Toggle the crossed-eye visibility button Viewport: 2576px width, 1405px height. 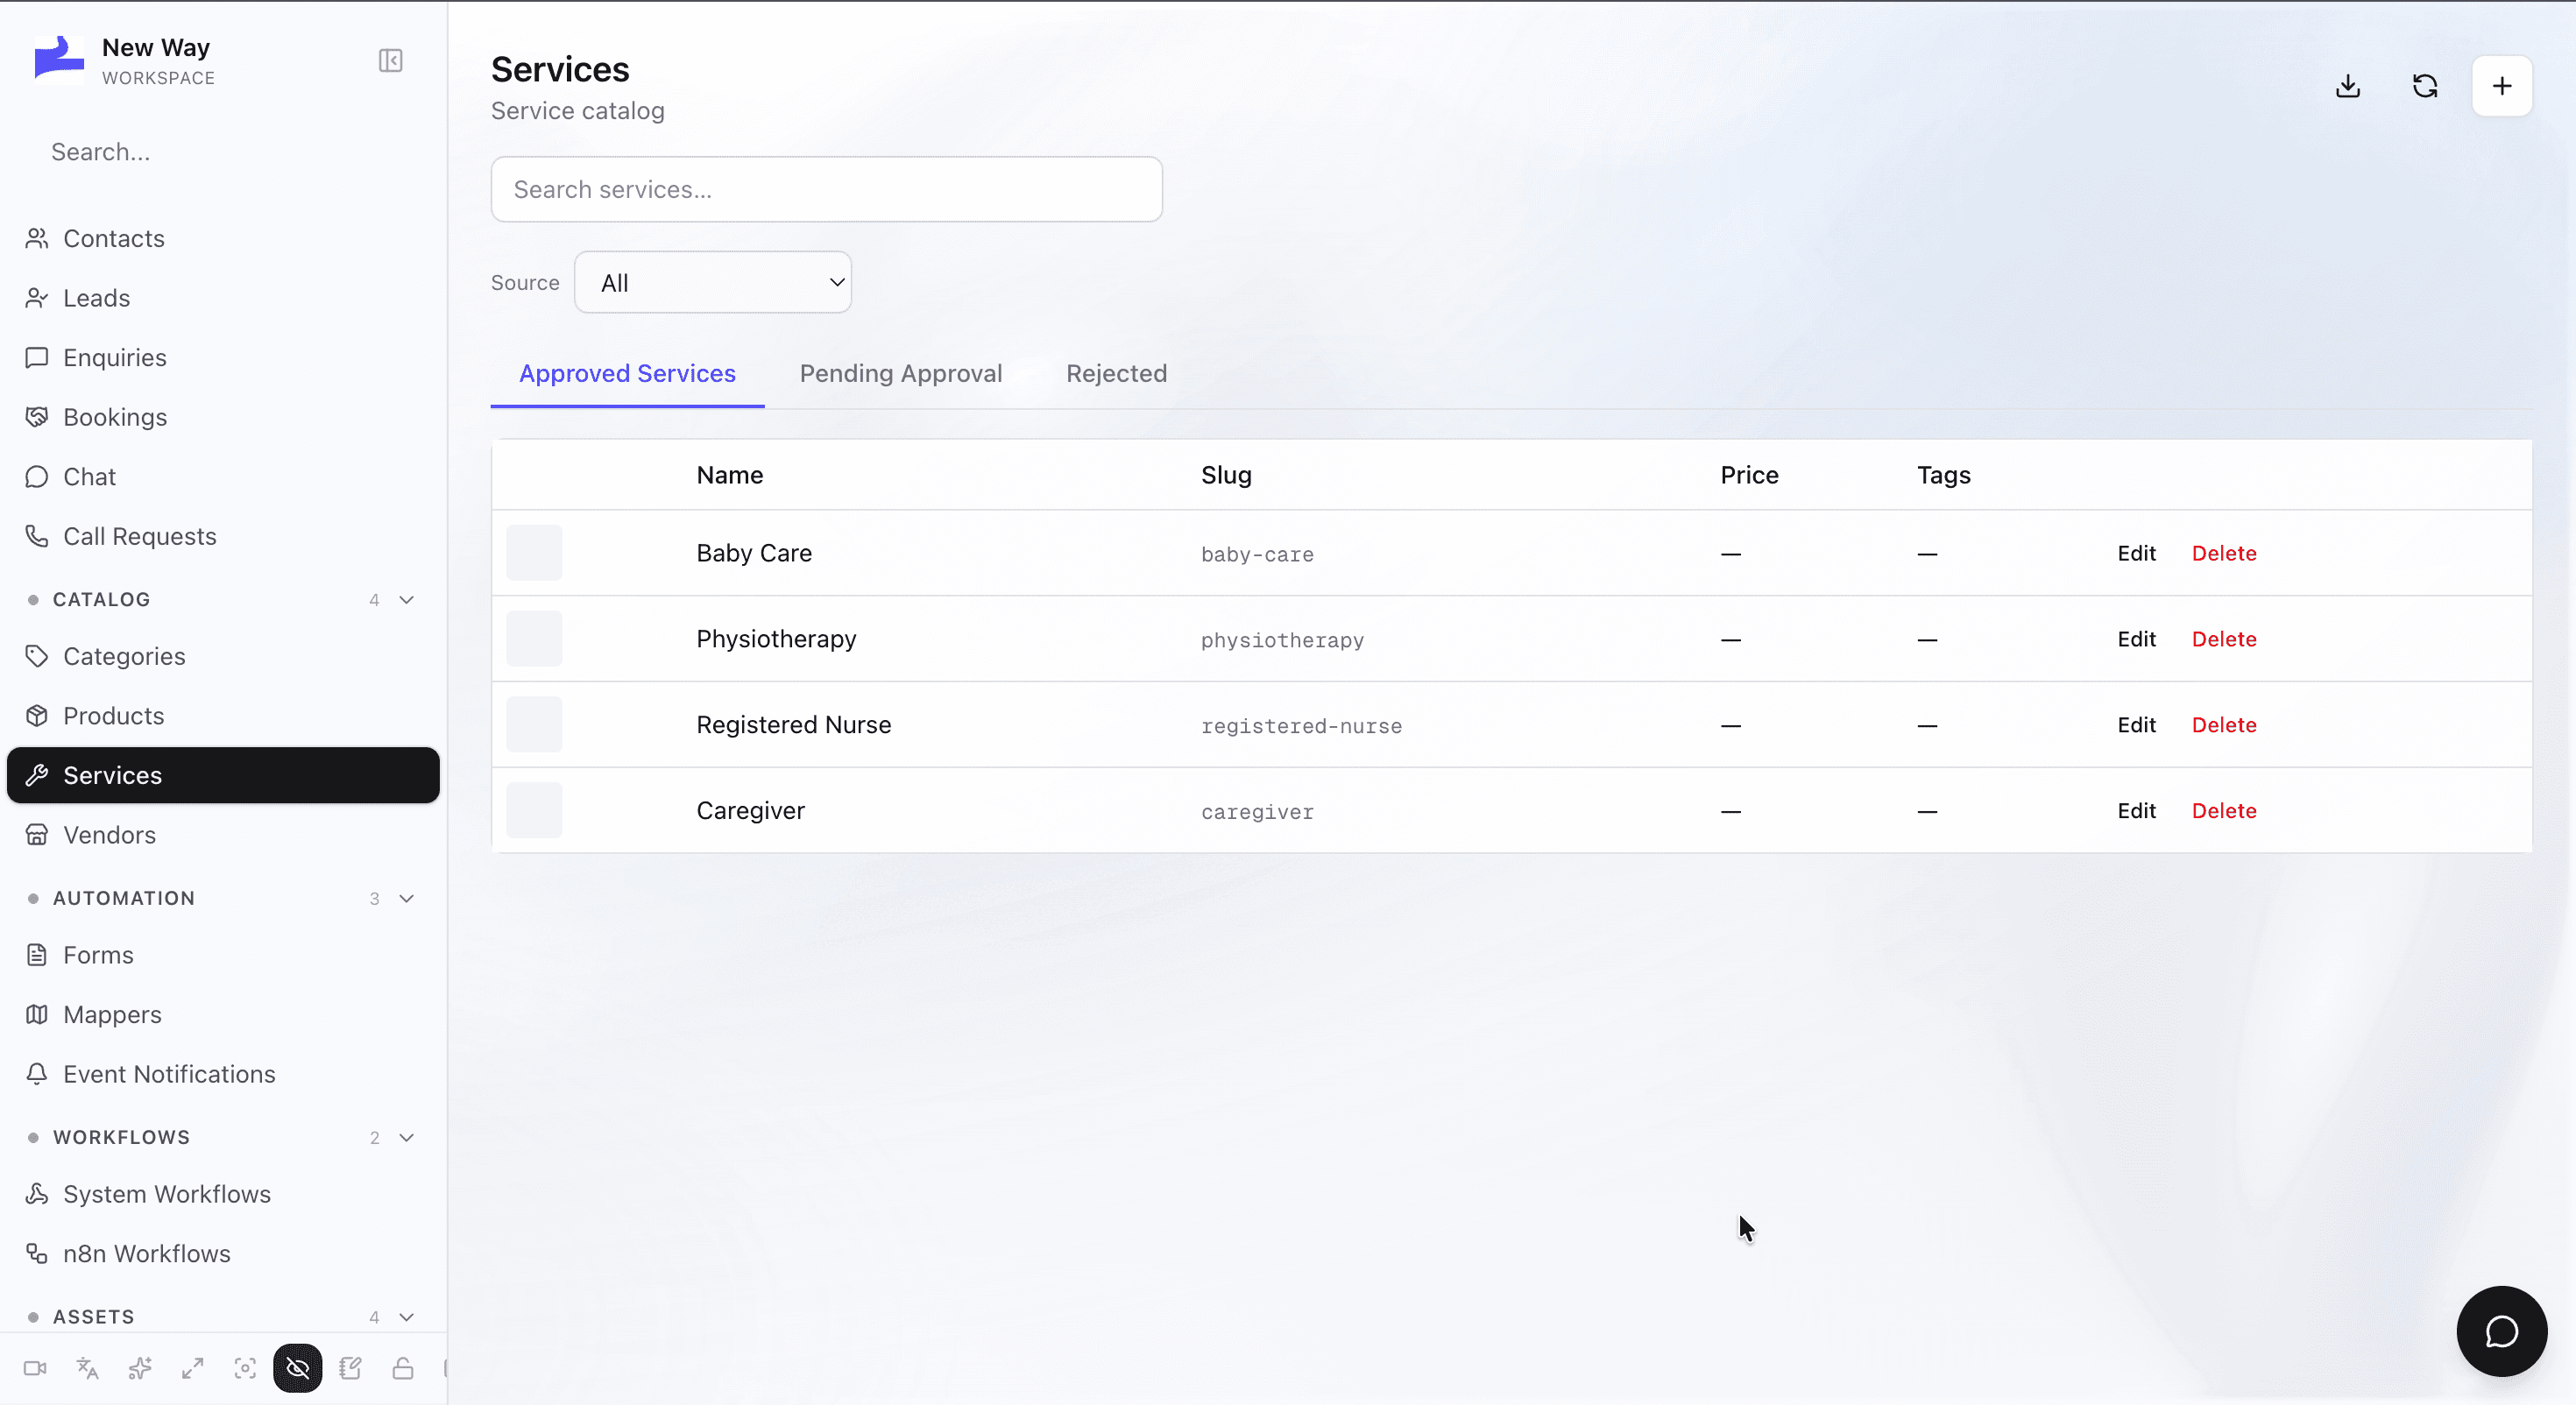tap(298, 1368)
